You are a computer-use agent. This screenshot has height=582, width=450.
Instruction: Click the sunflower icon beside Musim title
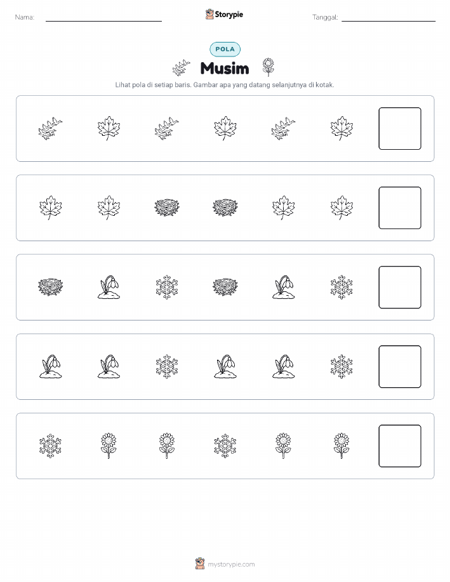point(268,67)
